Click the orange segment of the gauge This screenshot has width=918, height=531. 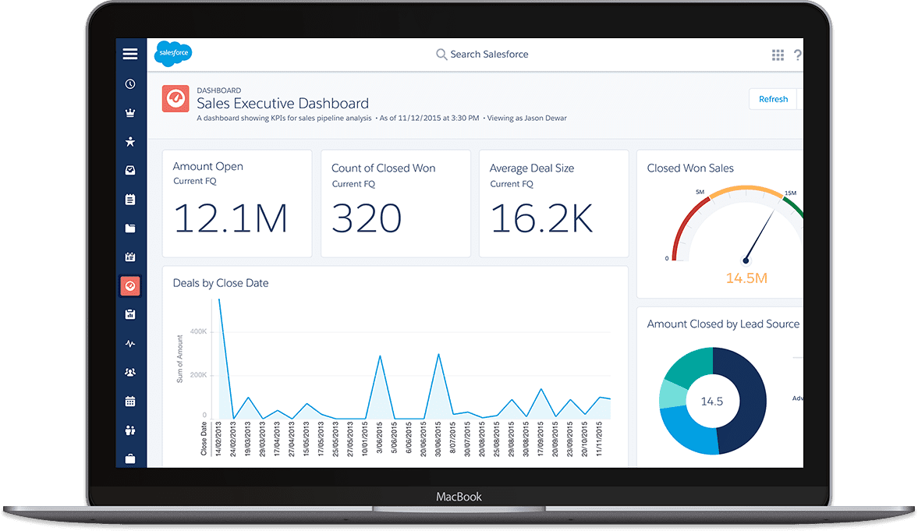[746, 189]
